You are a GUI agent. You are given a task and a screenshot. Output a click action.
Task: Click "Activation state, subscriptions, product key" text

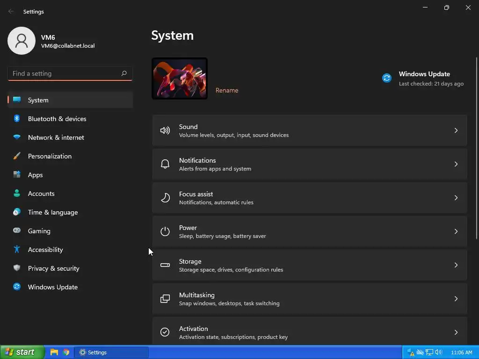(233, 337)
